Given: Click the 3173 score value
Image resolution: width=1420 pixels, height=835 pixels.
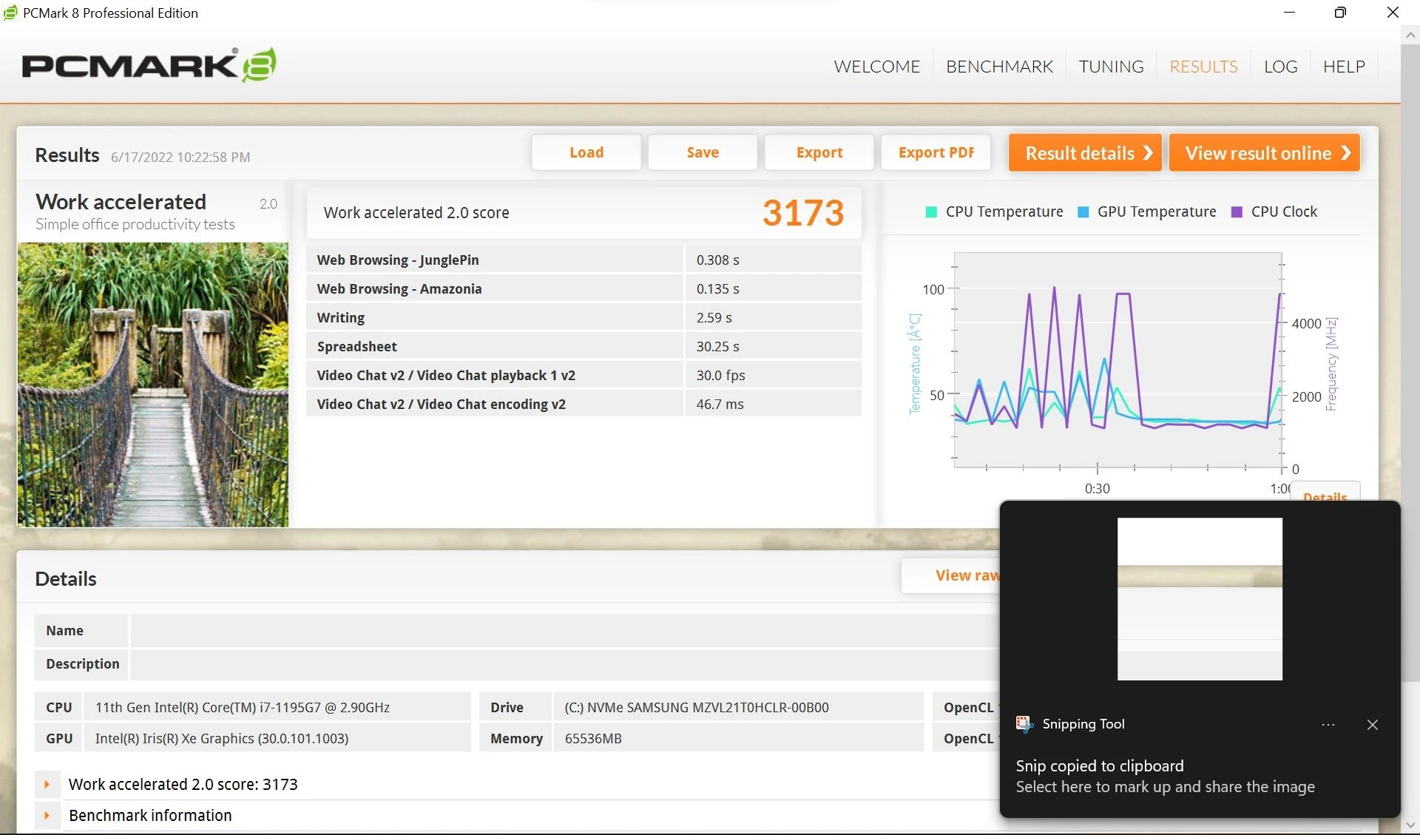Looking at the screenshot, I should [803, 213].
